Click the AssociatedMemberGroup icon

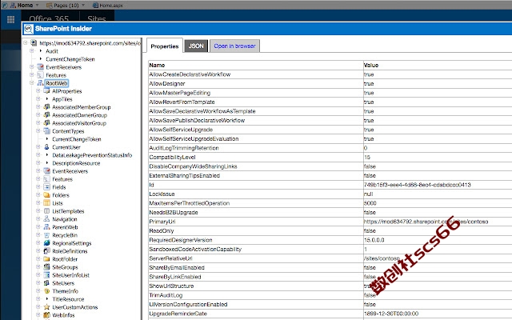pos(46,107)
